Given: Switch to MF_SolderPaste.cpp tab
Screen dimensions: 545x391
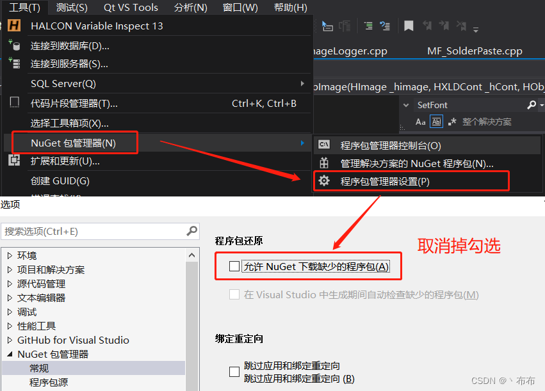Looking at the screenshot, I should 475,51.
